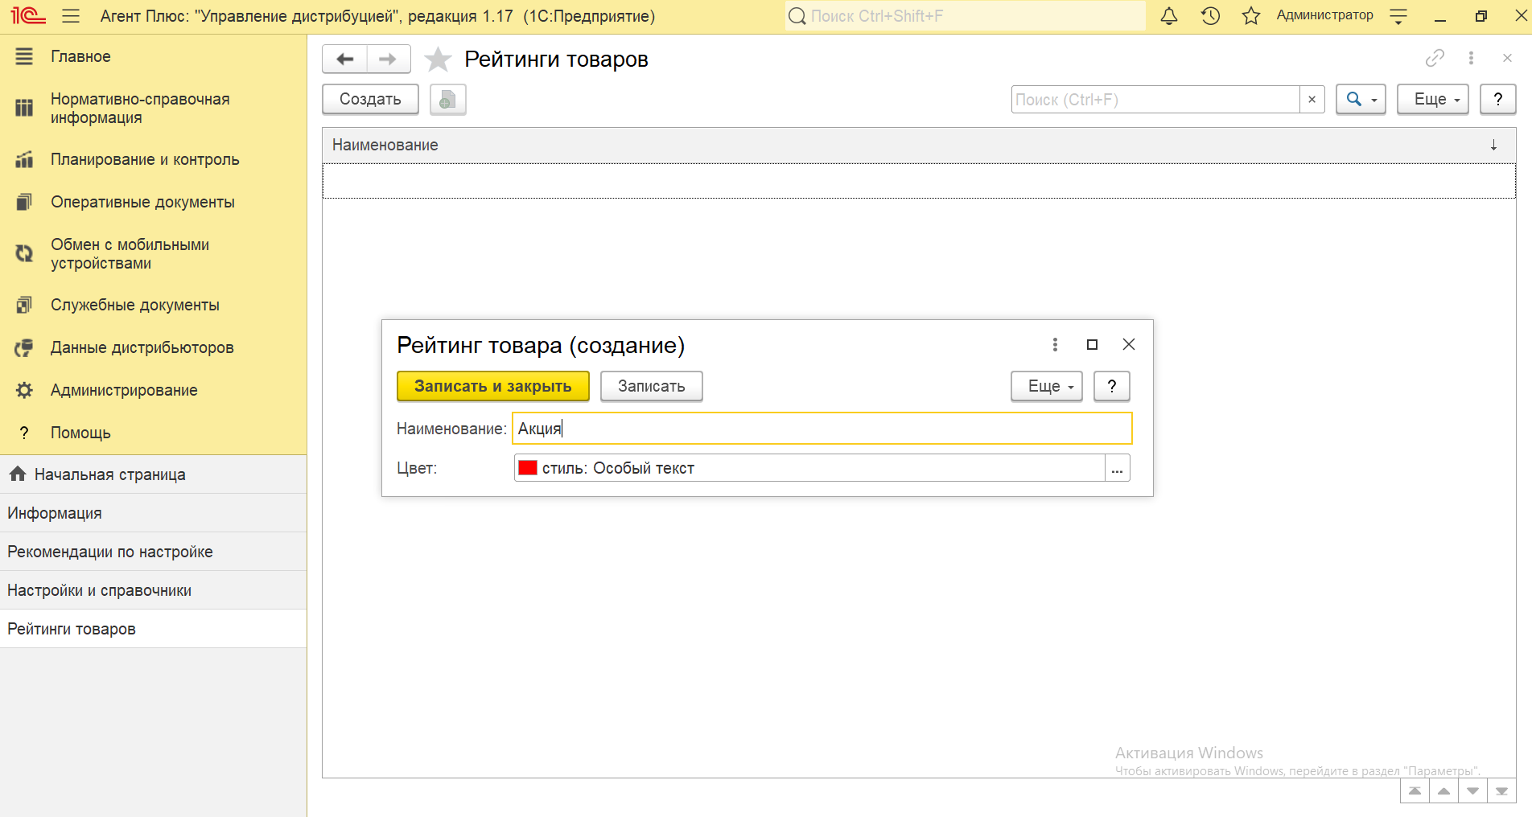
Task: Open service settings icon next to Администратор
Action: click(x=1398, y=16)
